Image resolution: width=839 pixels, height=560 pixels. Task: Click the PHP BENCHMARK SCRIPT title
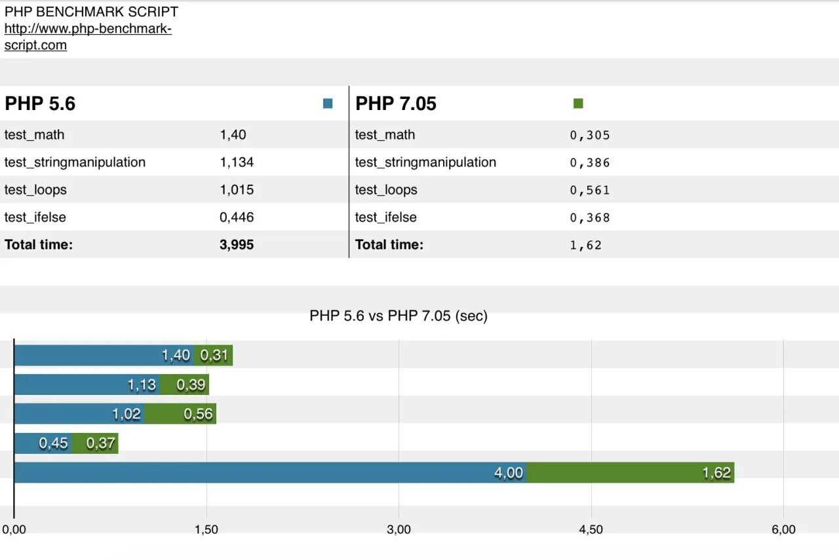[91, 12]
